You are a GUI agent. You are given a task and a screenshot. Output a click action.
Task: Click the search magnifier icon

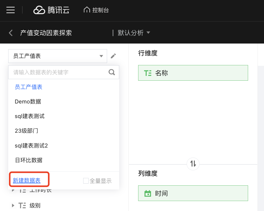coord(112,72)
